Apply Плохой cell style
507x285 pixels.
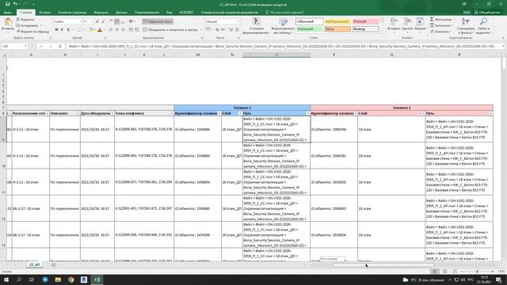coord(365,21)
